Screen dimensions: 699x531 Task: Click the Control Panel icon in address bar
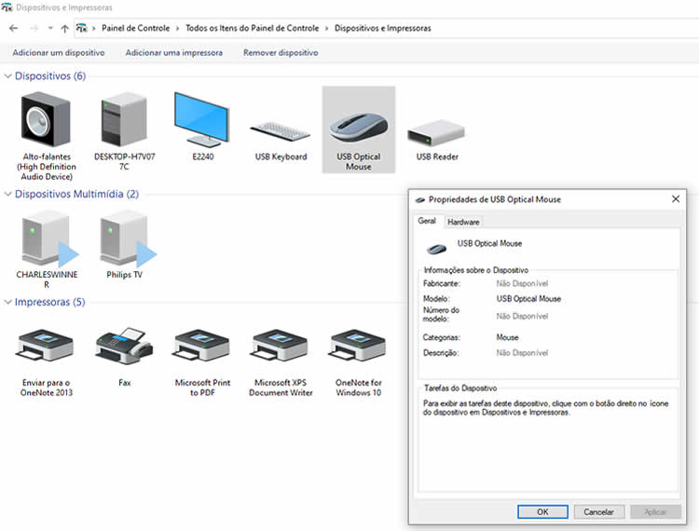81,28
